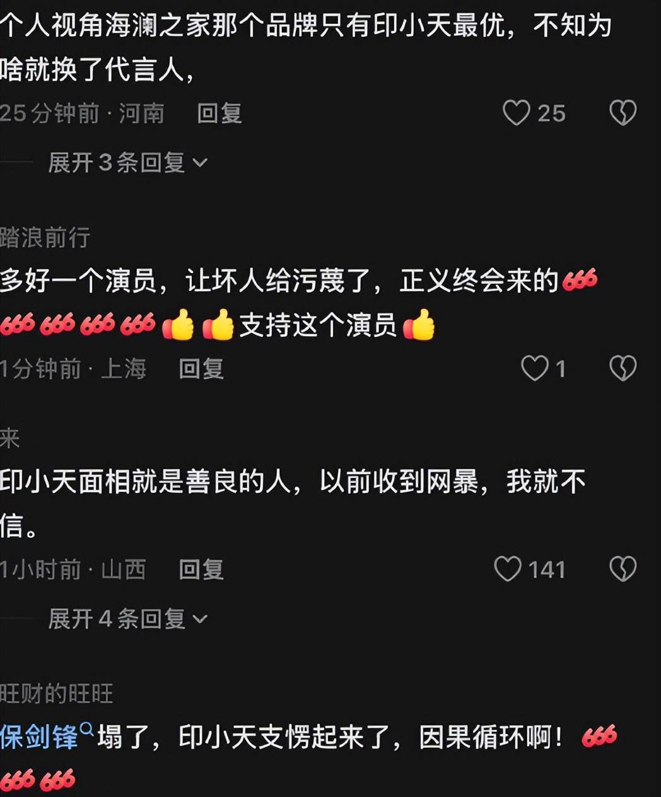661x797 pixels.
Task: Open search icon beside 保剑锋
Action: 87,730
